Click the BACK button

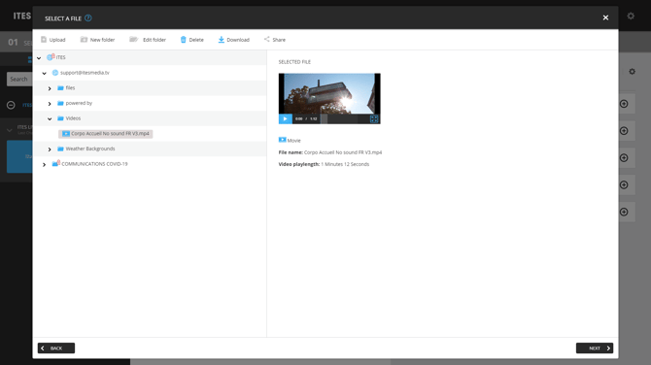click(56, 348)
